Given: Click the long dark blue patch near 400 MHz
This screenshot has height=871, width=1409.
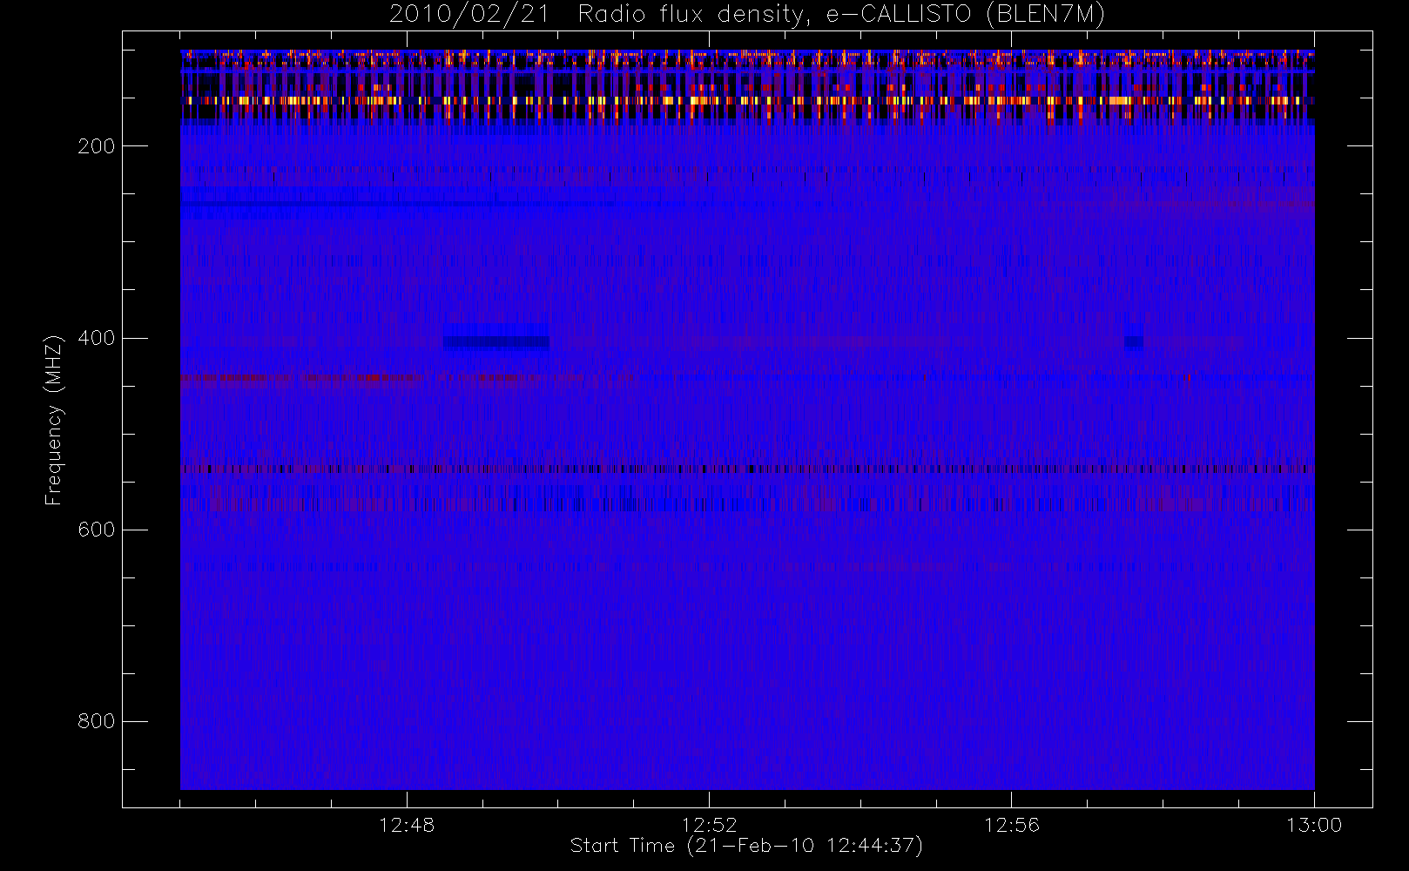Looking at the screenshot, I should click(496, 342).
